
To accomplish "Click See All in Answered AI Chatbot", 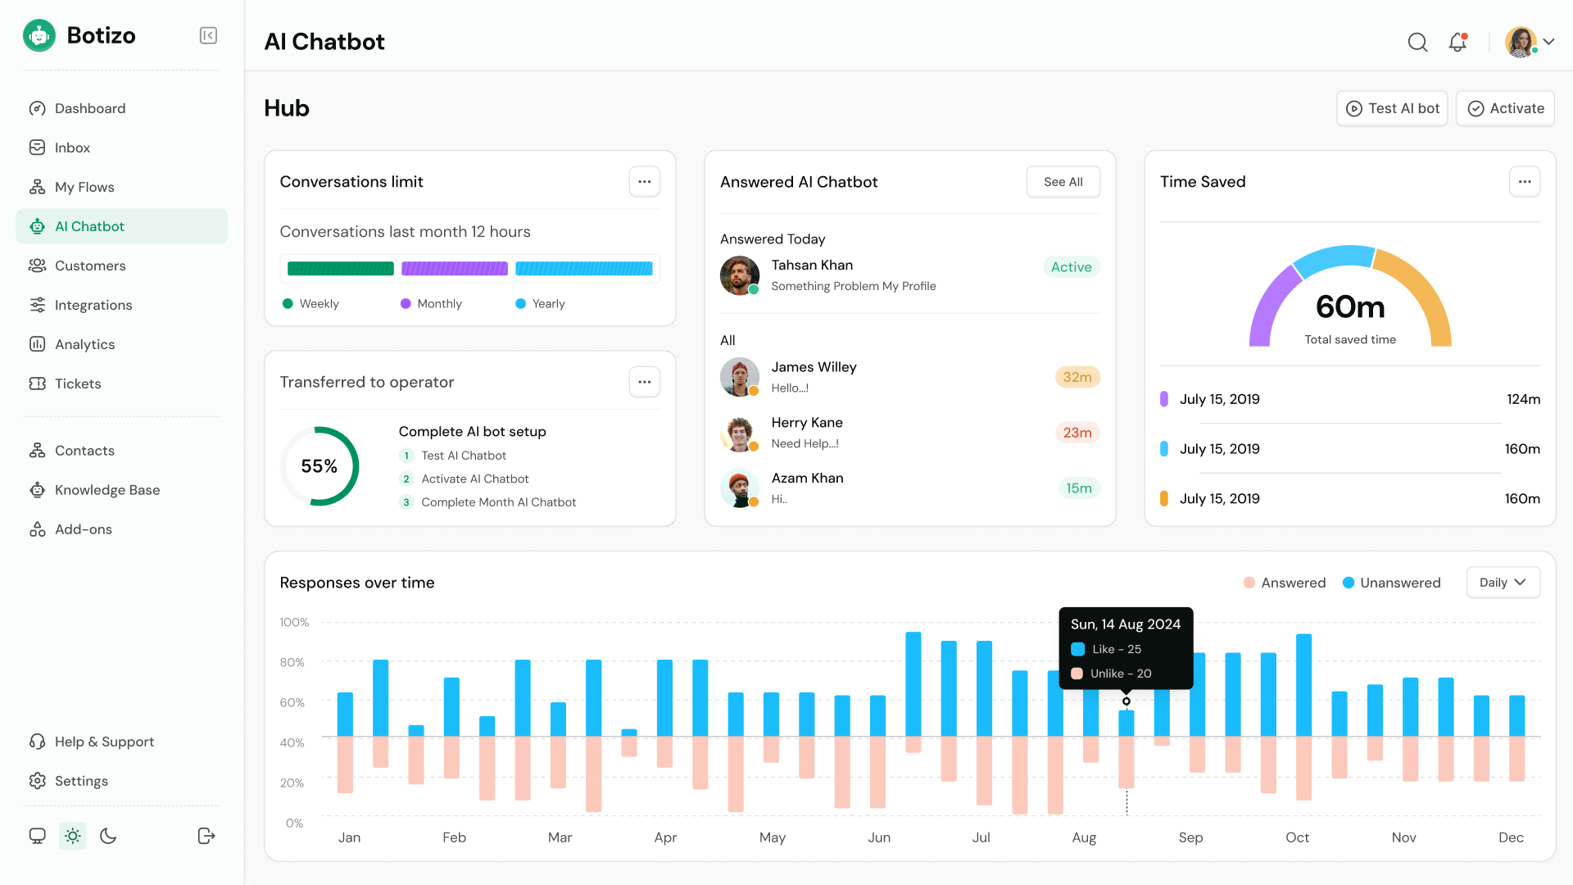I will [x=1063, y=181].
